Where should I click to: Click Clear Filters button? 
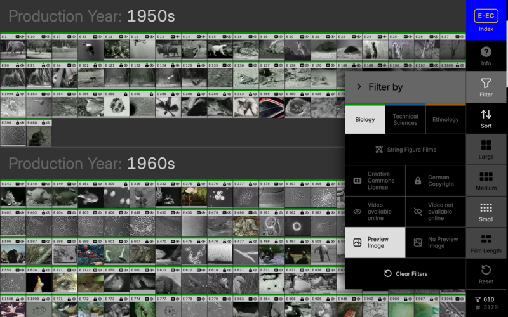click(405, 274)
